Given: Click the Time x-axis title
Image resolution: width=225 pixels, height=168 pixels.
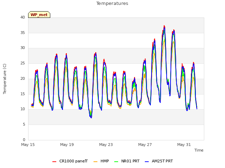Looking at the screenshot, I should [x=199, y=150].
